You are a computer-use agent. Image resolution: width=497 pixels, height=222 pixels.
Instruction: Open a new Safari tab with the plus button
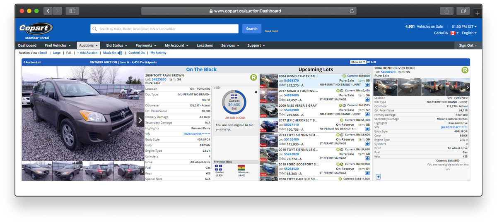(478, 13)
